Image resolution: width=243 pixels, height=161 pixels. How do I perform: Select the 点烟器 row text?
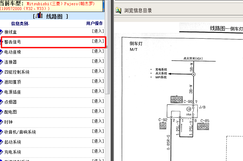10,102
